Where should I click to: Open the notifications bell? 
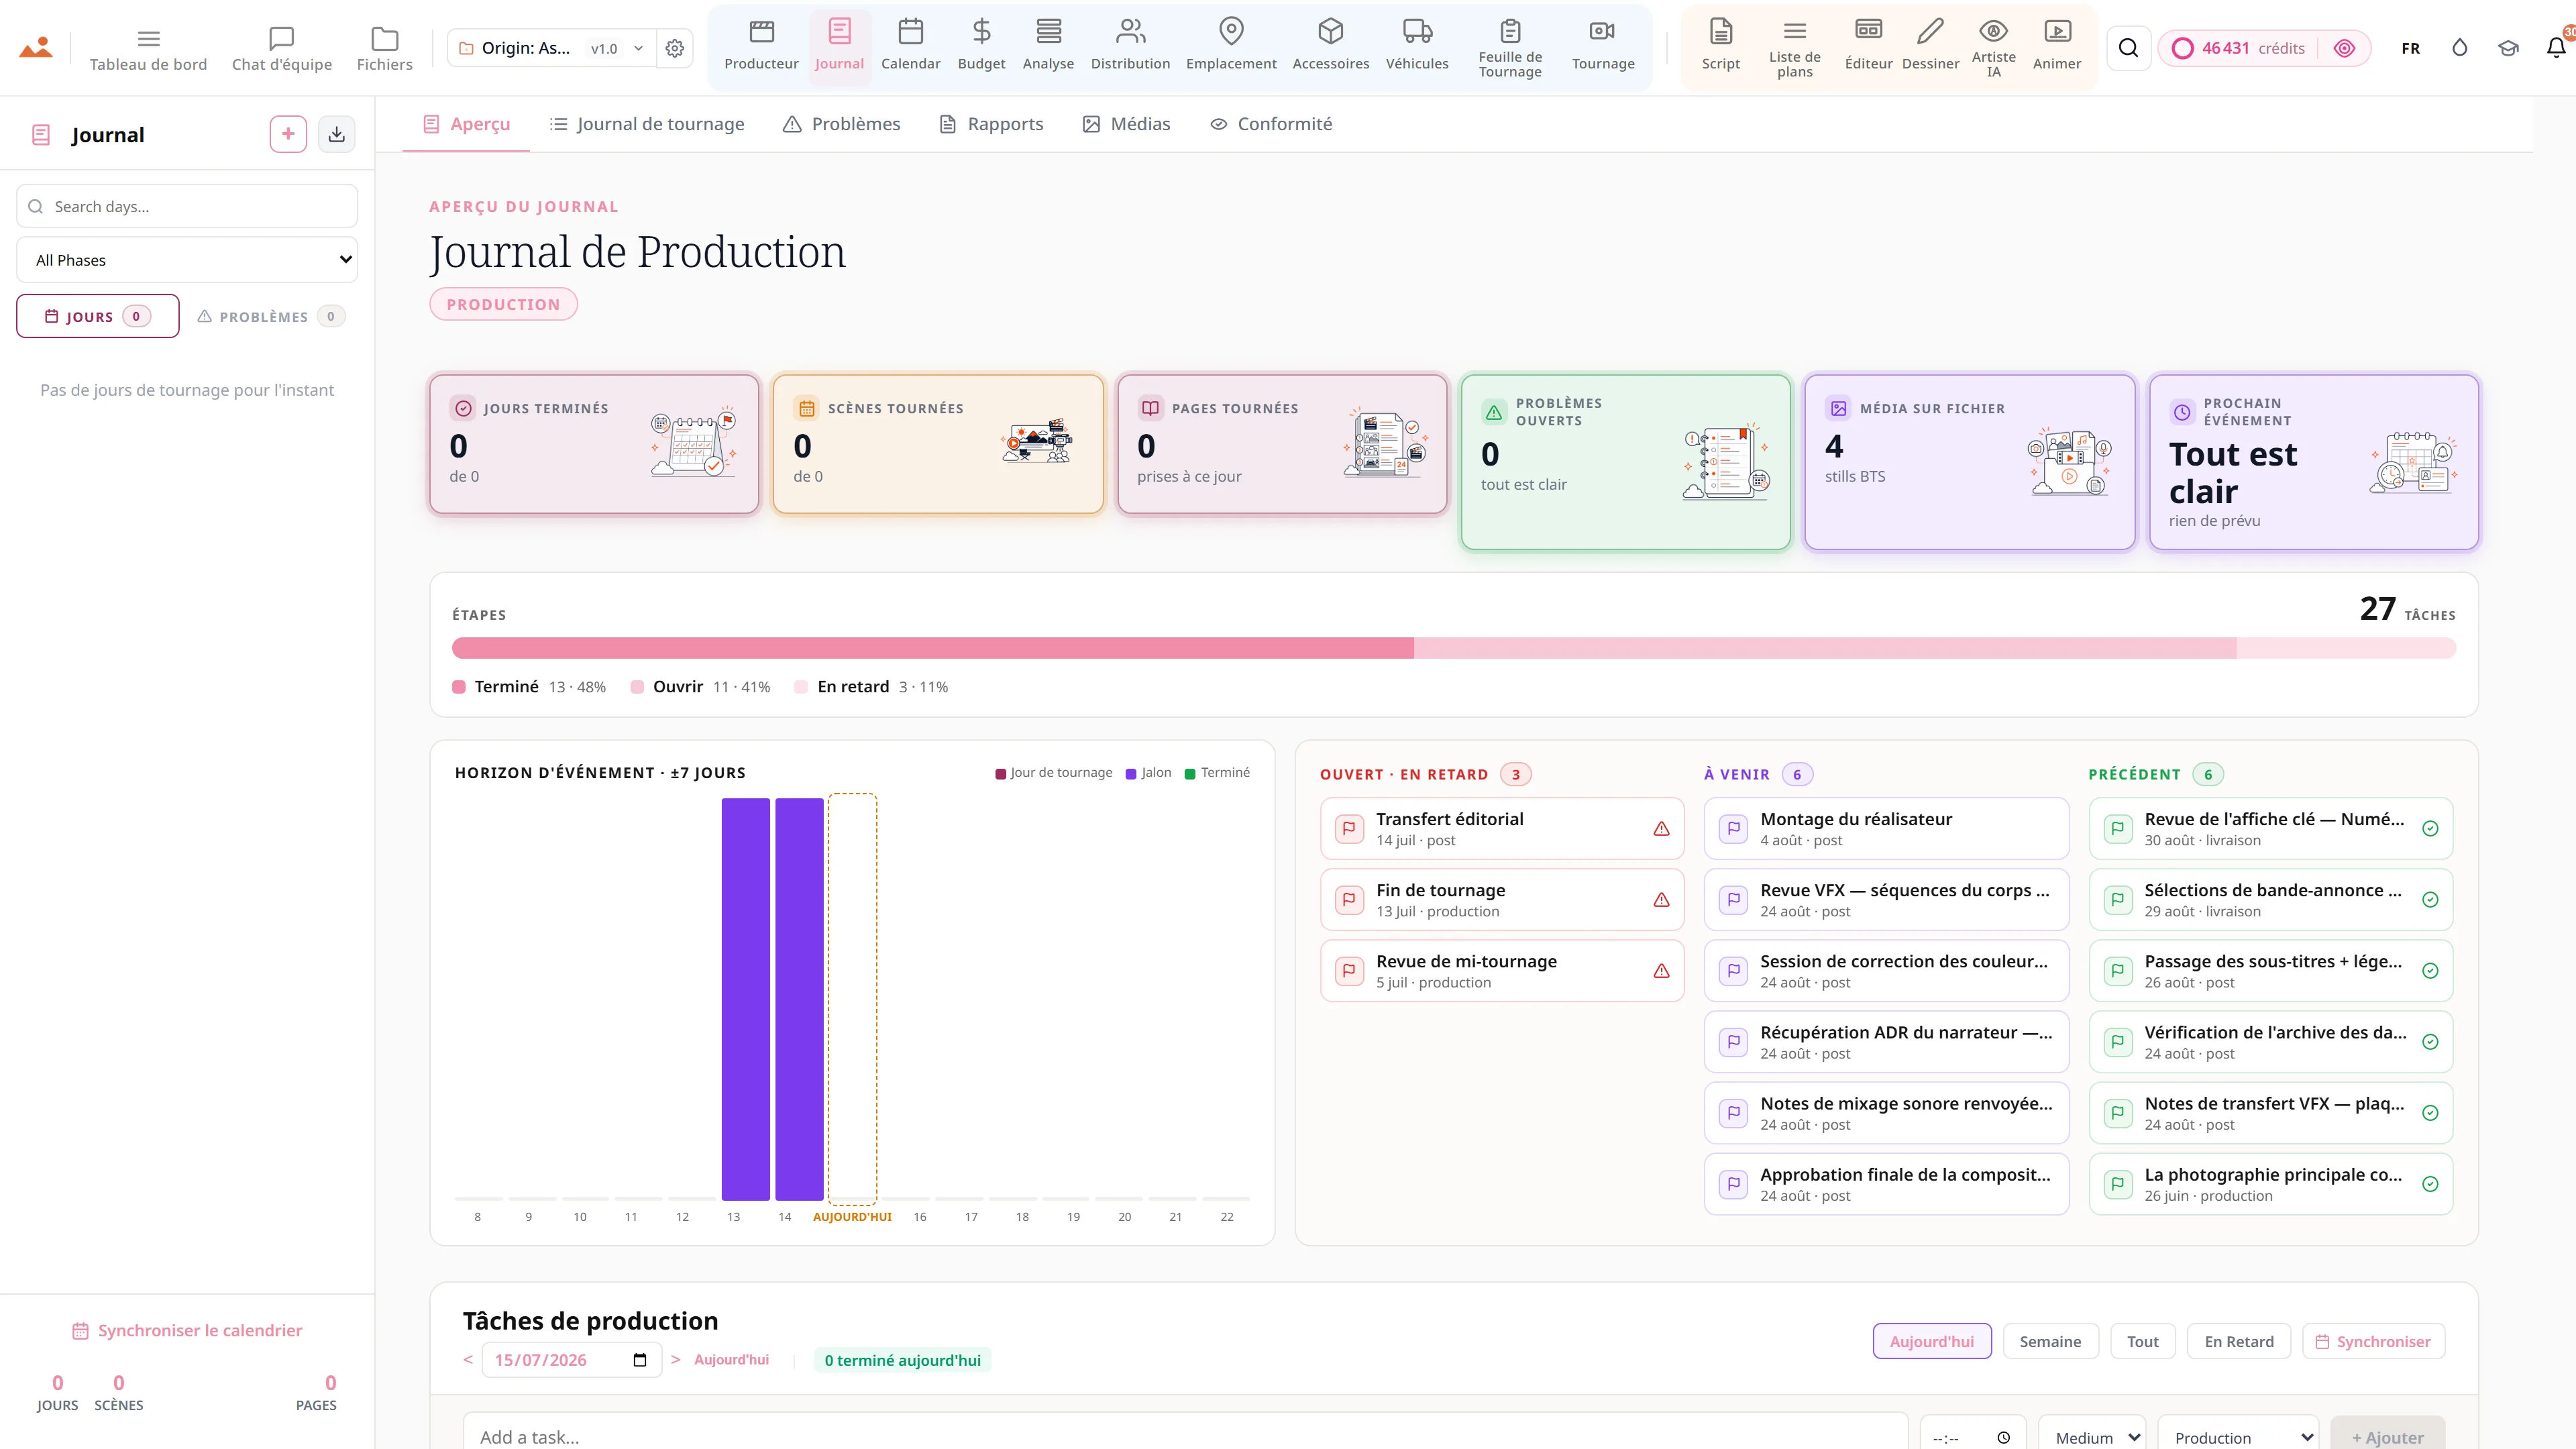(x=2555, y=48)
